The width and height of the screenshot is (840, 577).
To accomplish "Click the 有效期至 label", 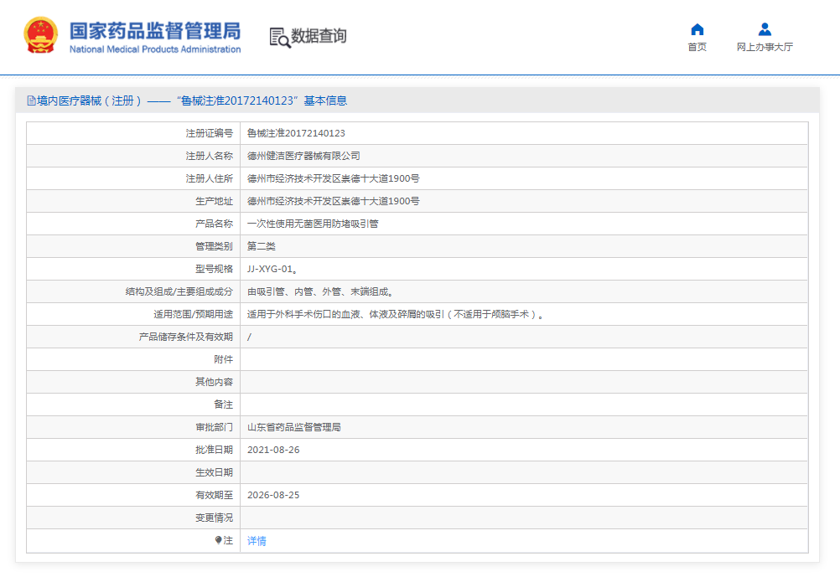I will coord(215,495).
